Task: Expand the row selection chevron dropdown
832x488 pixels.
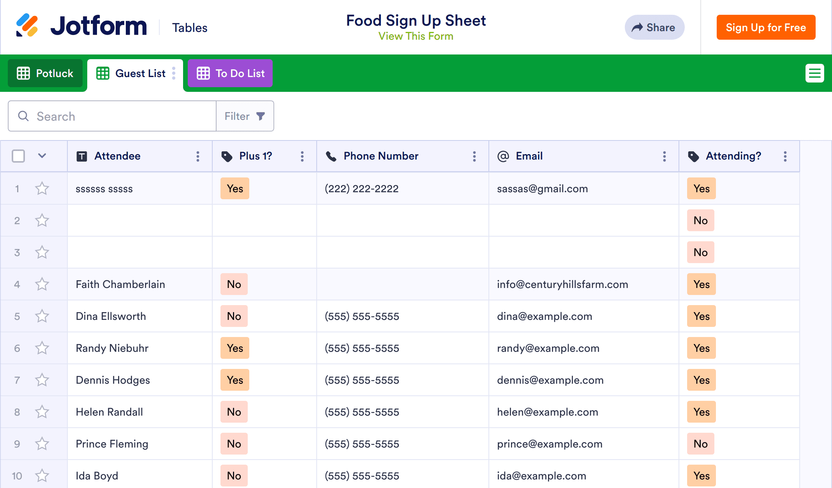Action: click(x=42, y=156)
